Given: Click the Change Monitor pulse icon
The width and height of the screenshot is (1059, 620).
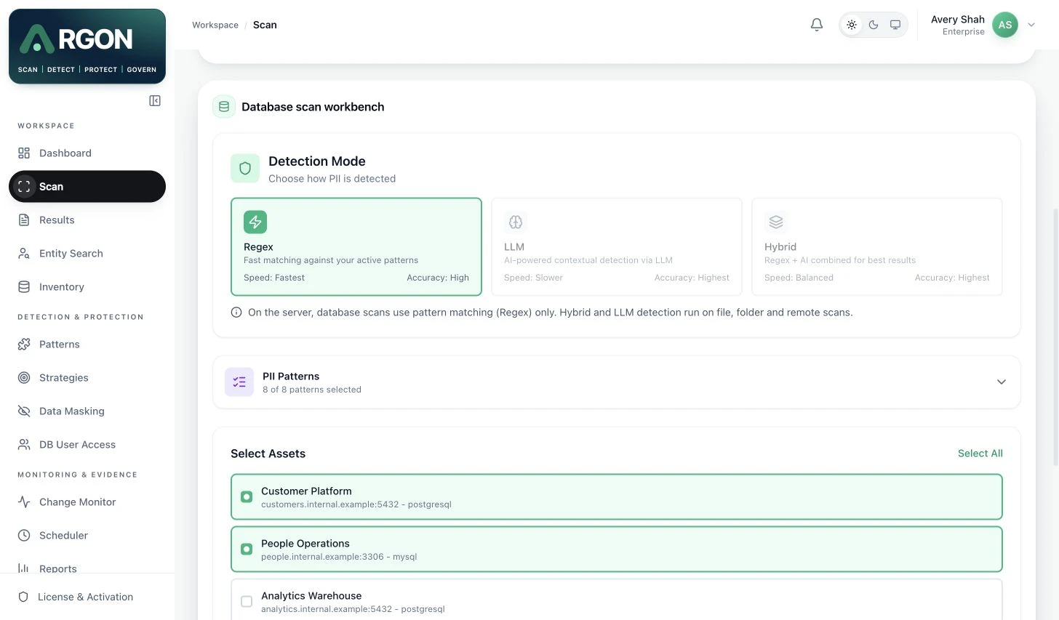Looking at the screenshot, I should pos(24,502).
